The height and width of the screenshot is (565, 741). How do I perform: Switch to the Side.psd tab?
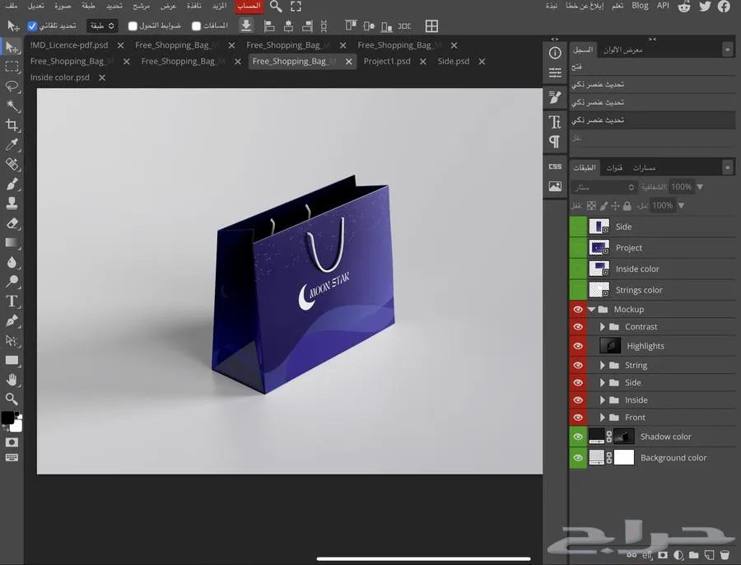point(453,61)
